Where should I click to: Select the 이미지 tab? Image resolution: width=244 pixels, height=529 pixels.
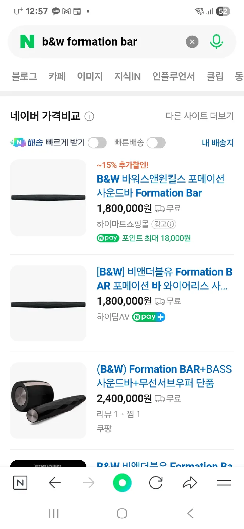click(90, 76)
